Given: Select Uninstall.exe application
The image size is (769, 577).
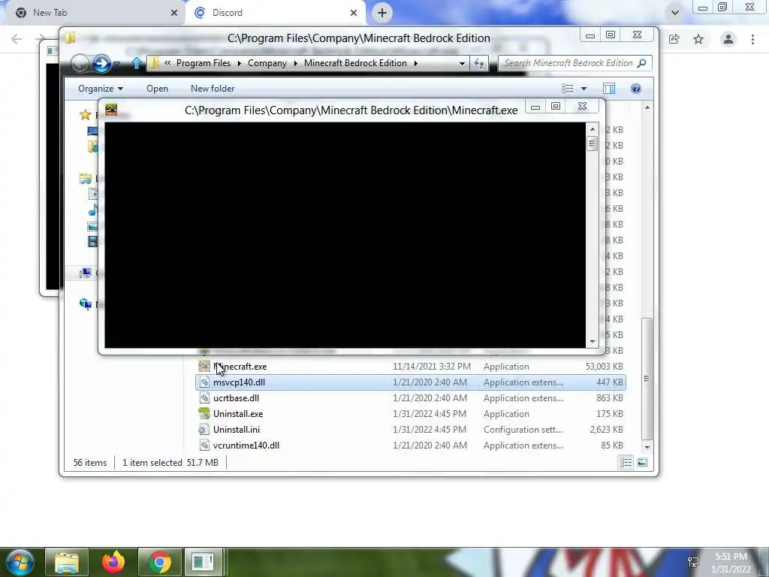Looking at the screenshot, I should coord(410,414).
